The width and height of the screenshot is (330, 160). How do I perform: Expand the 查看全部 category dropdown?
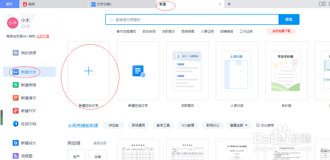coord(239,125)
